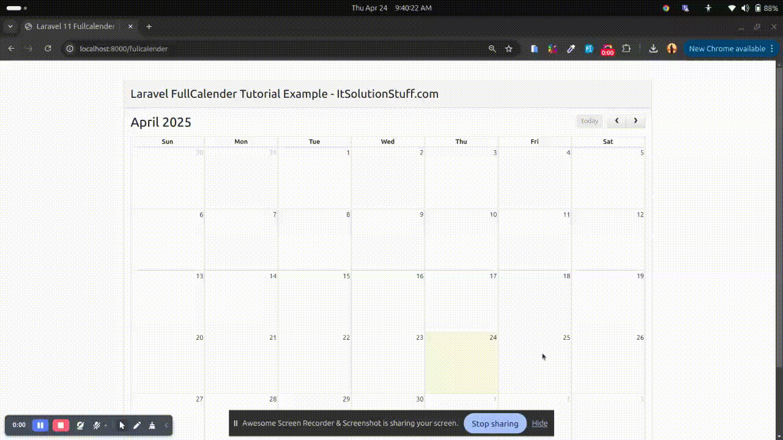Open the Chrome extensions puzzle icon

point(626,49)
